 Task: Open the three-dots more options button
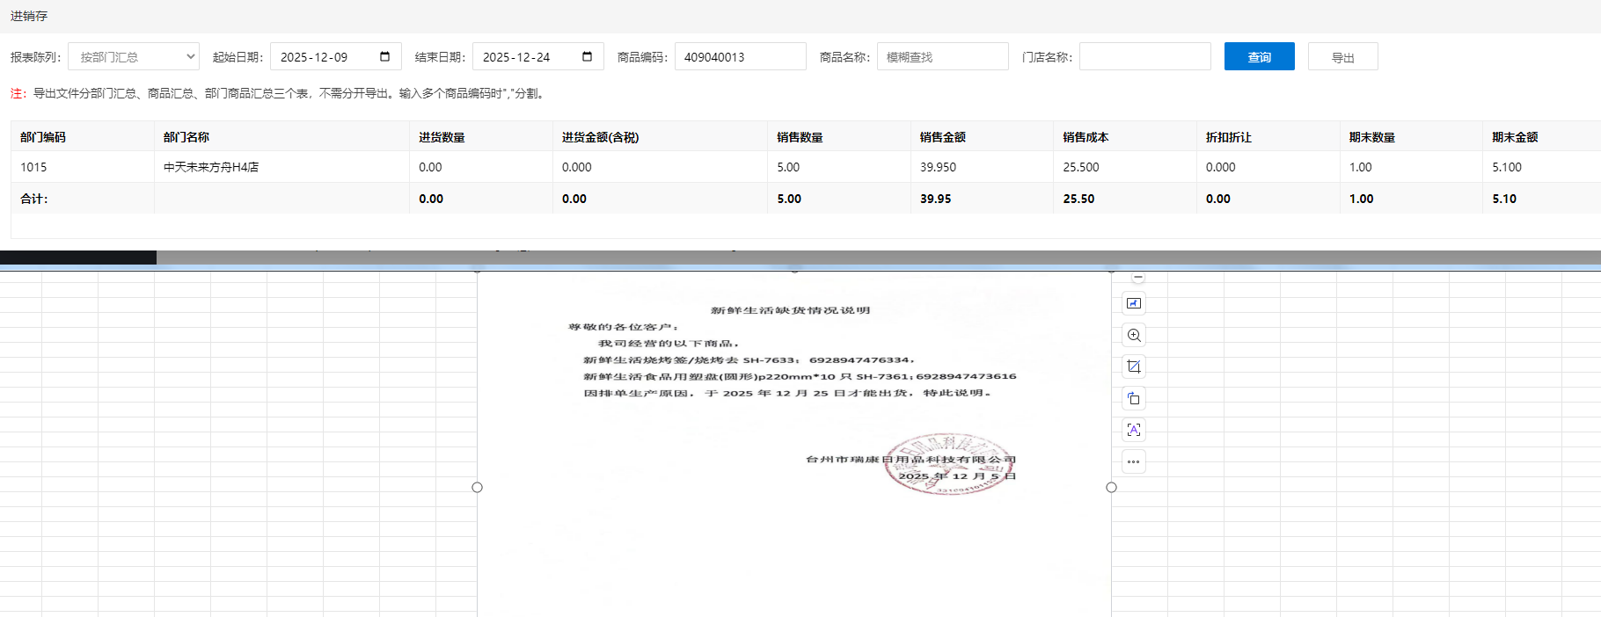click(x=1134, y=461)
